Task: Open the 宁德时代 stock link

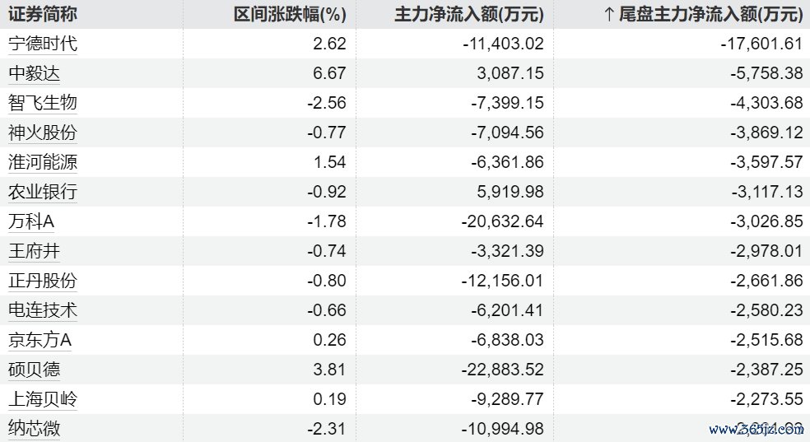Action: click(x=42, y=44)
